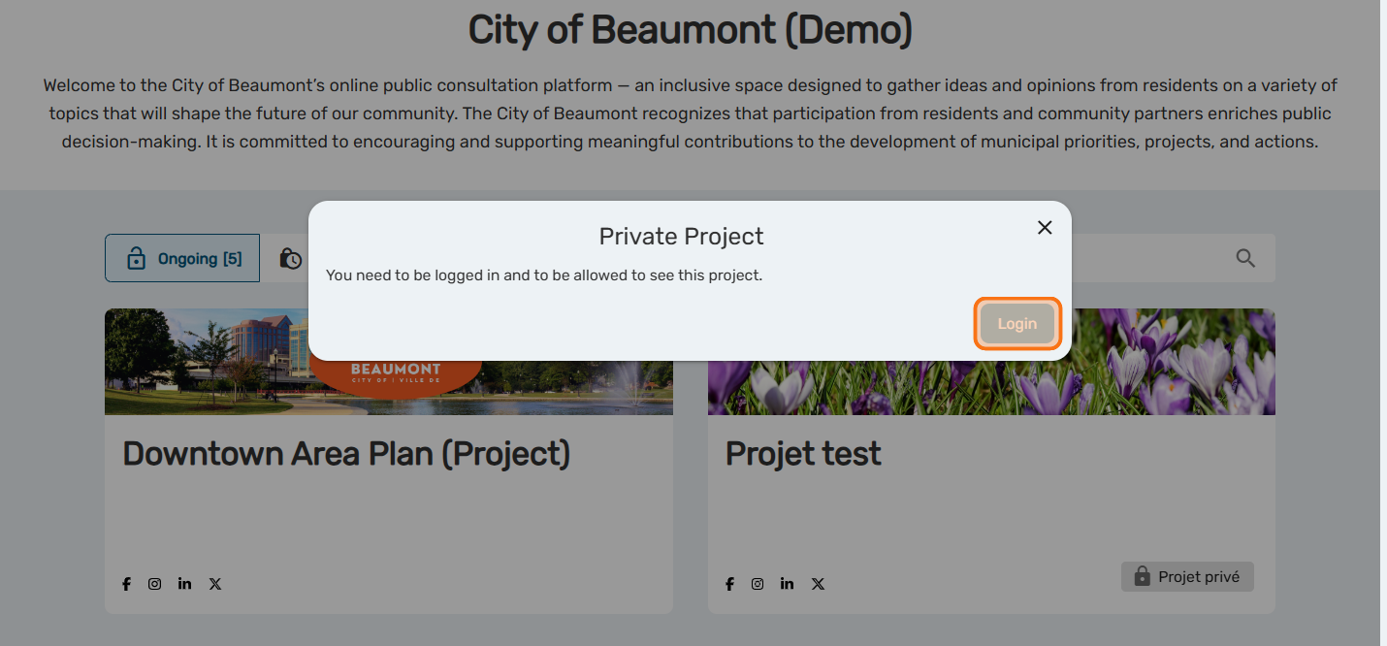This screenshot has width=1387, height=646.
Task: Click the search magnifier icon
Action: [1245, 258]
